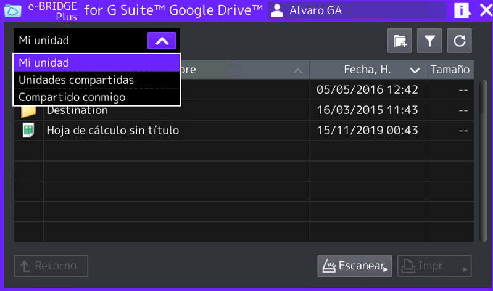The height and width of the screenshot is (291, 493).
Task: Select Mi unidad from list
Action: pyautogui.click(x=96, y=63)
